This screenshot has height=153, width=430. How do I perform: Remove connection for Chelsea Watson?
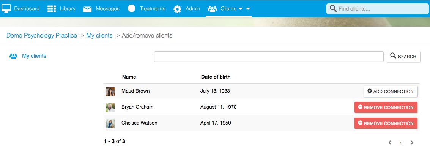(x=386, y=123)
